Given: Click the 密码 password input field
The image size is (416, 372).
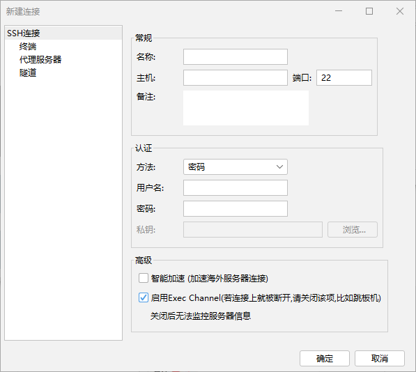Looking at the screenshot, I should point(236,209).
